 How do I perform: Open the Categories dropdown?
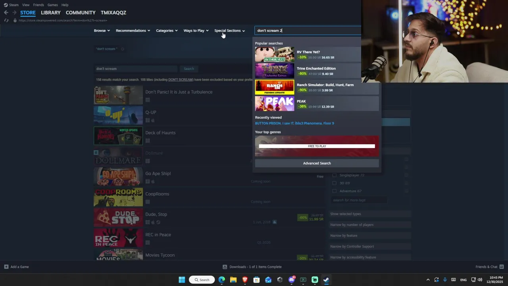pyautogui.click(x=167, y=31)
